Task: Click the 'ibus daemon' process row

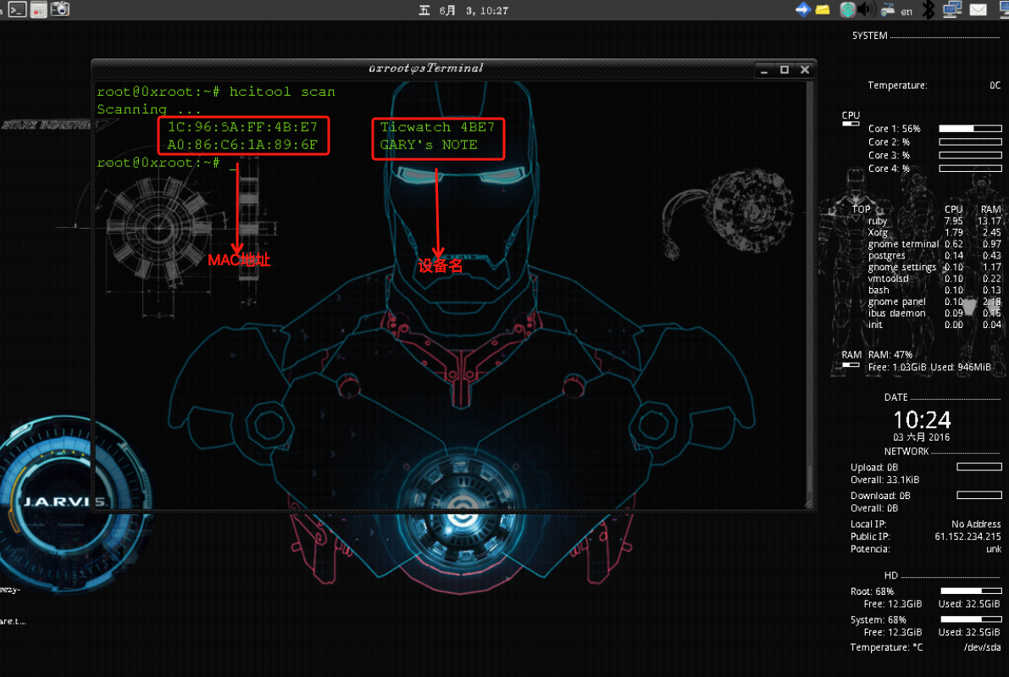Action: (934, 314)
